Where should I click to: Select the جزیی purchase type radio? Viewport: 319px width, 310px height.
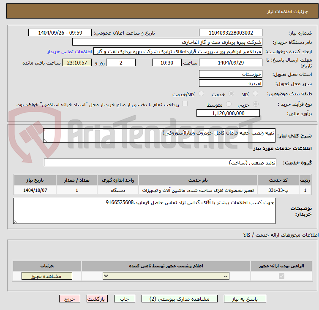[x=256, y=104]
